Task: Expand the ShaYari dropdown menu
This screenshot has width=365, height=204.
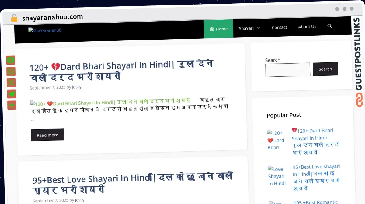Action: click(249, 28)
